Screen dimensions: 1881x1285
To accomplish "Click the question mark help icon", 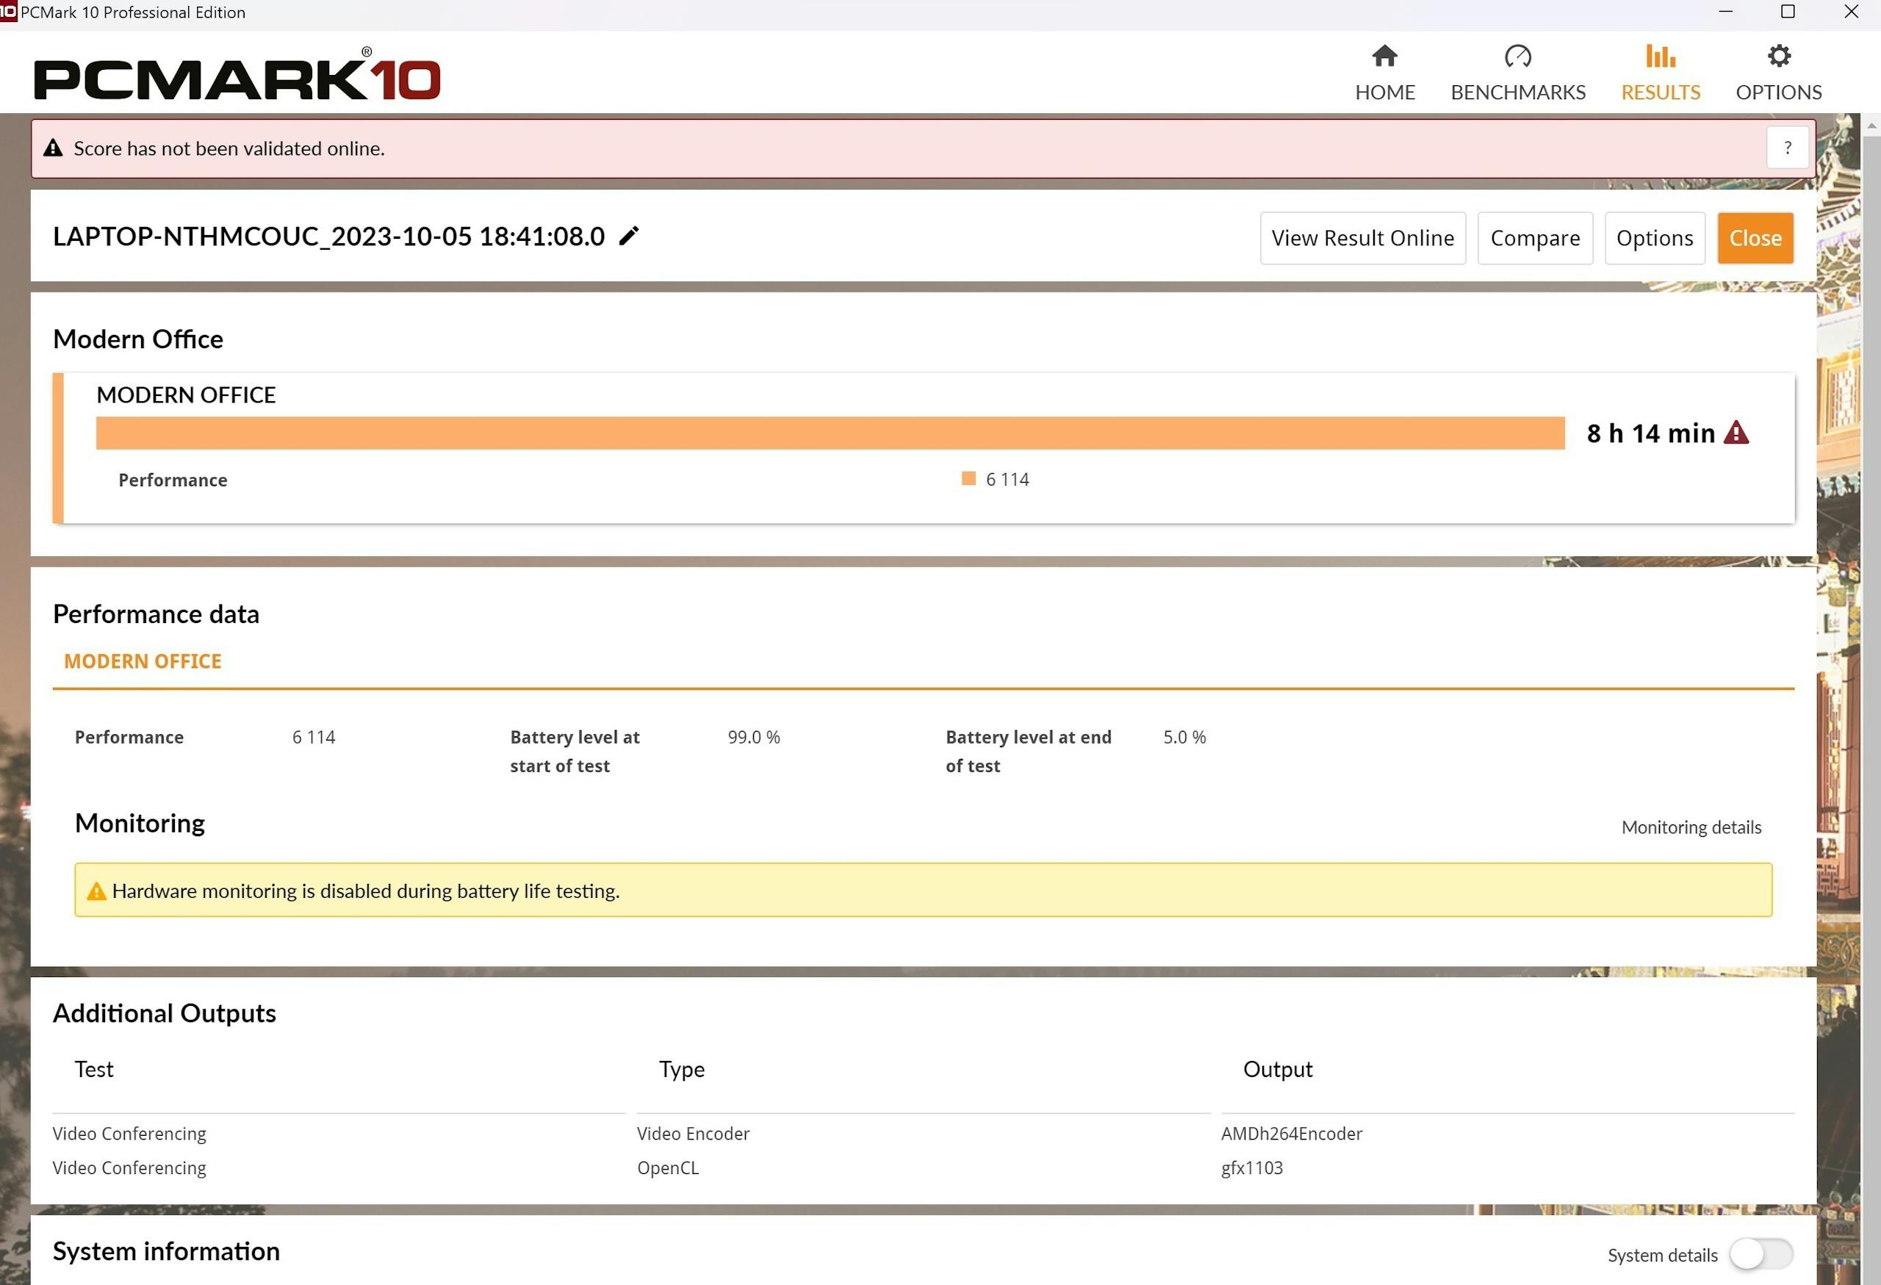I will point(1787,148).
